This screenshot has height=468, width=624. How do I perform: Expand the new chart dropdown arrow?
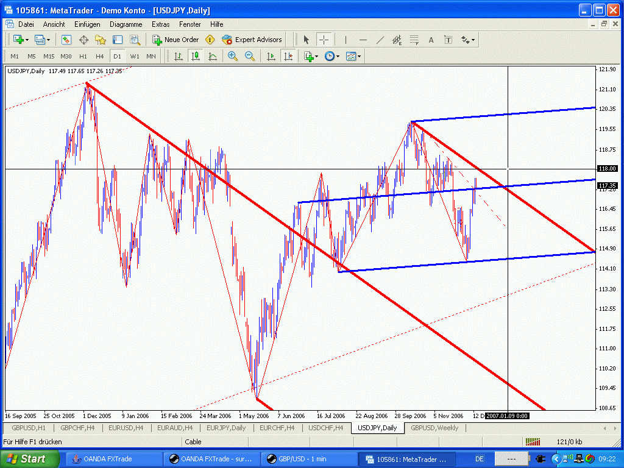(x=26, y=40)
